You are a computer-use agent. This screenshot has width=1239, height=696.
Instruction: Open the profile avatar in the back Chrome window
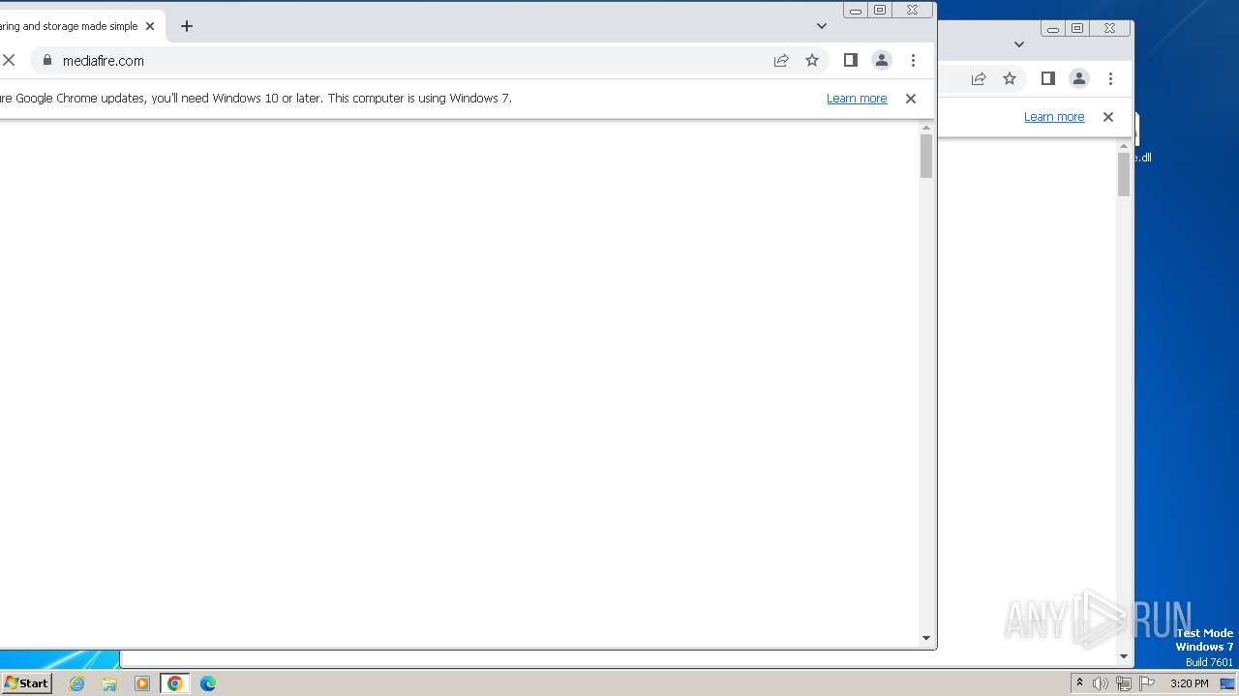[x=1079, y=78]
